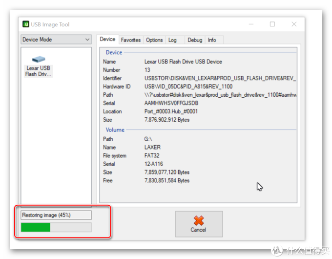Cancel the image restore
The height and width of the screenshot is (259, 332).
pyautogui.click(x=199, y=224)
